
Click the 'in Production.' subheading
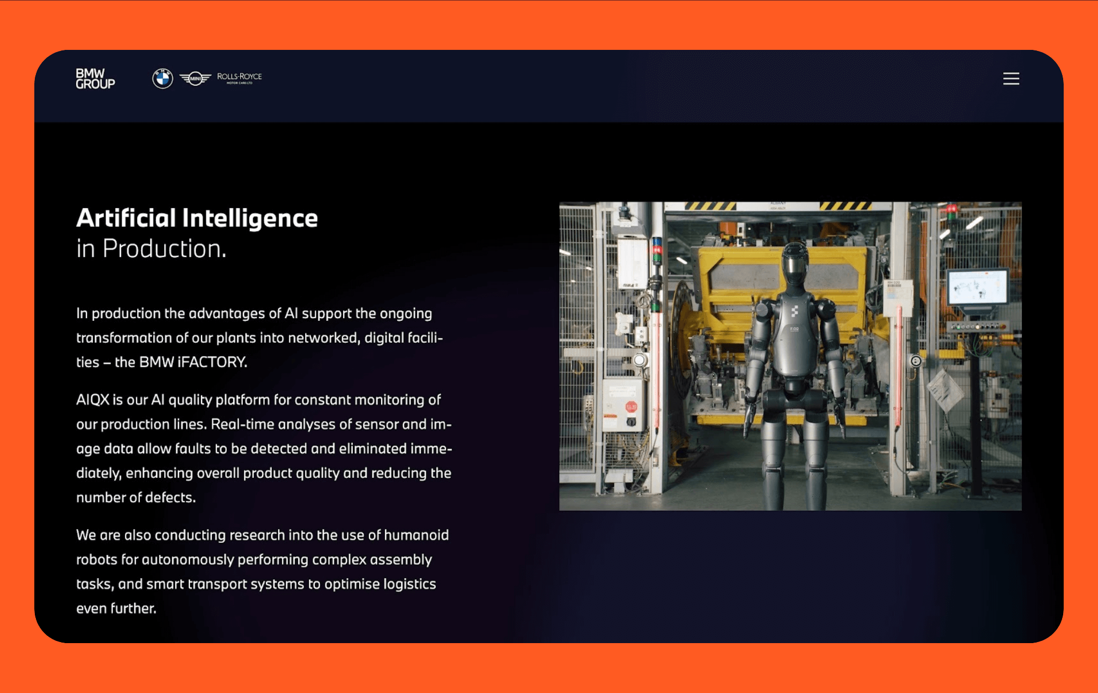pyautogui.click(x=151, y=249)
